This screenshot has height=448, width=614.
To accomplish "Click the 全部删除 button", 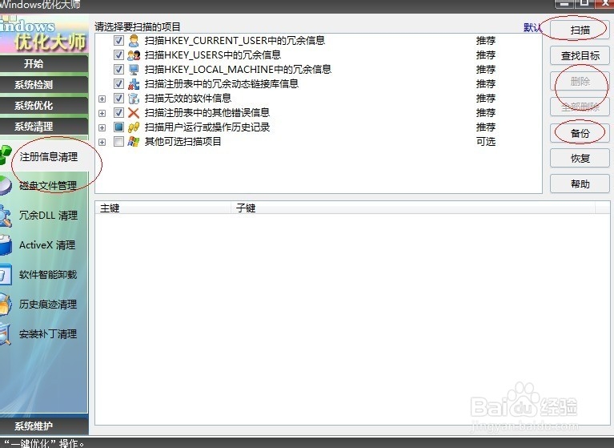I will point(580,107).
